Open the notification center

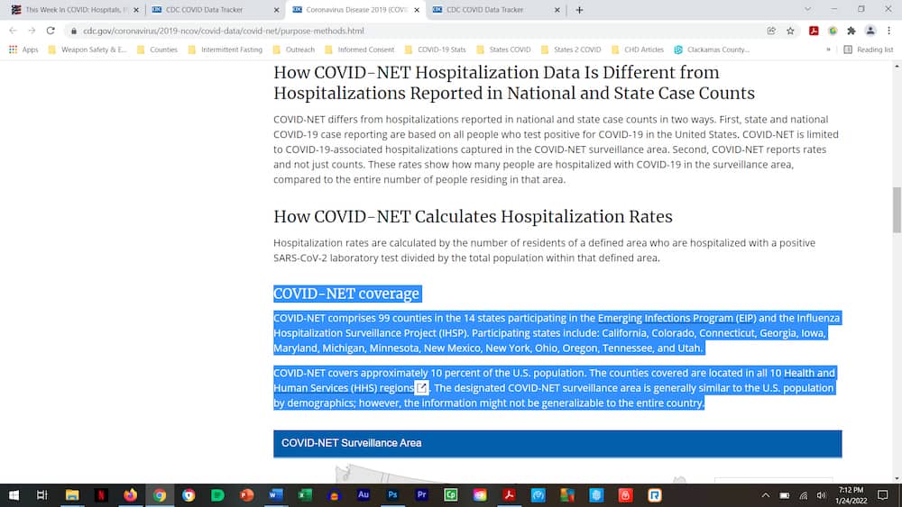(883, 495)
